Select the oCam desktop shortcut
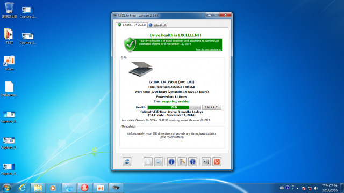The height and width of the screenshot is (193, 344). 9,63
